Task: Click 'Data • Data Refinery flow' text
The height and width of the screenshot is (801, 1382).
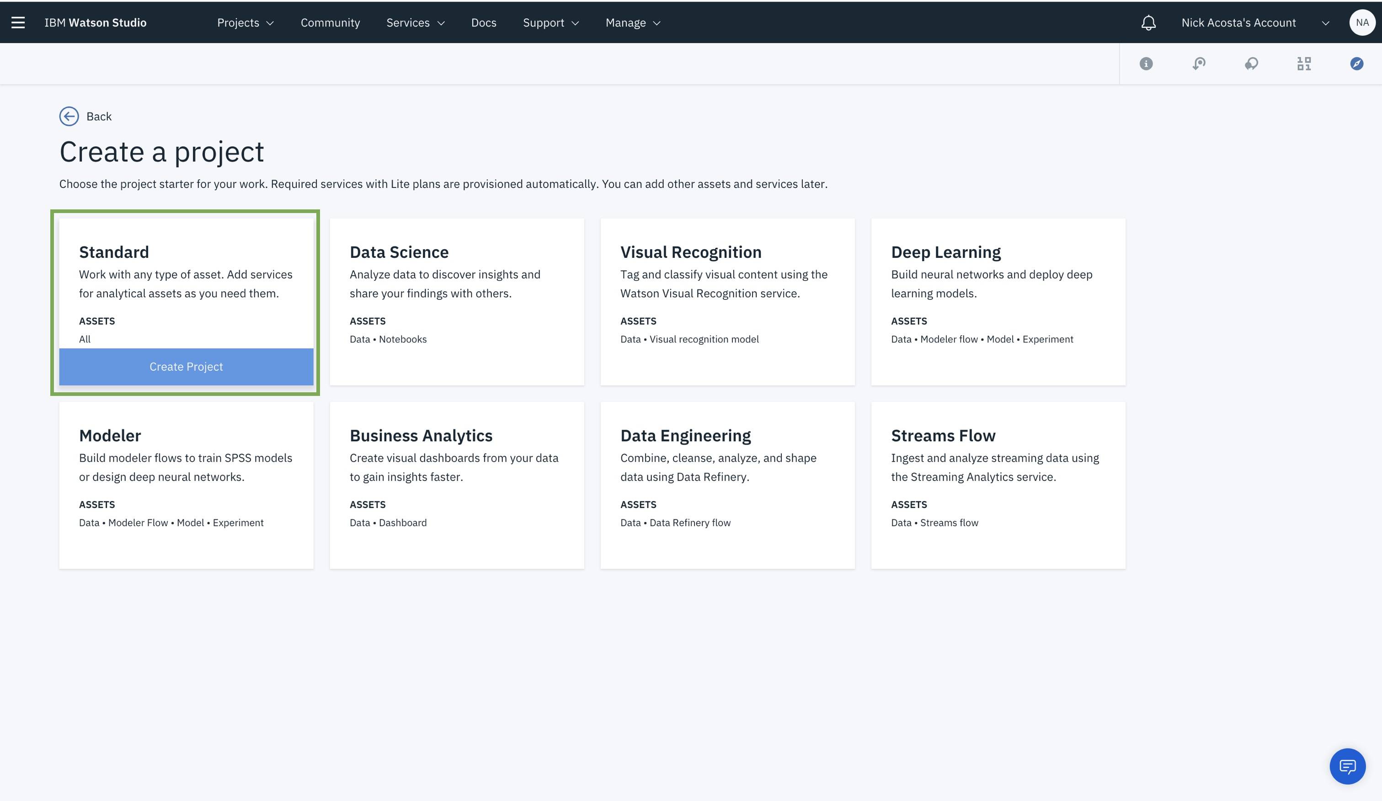Action: [675, 522]
